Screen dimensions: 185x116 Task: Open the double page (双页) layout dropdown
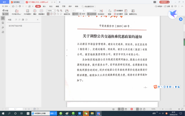click(x=83, y=14)
